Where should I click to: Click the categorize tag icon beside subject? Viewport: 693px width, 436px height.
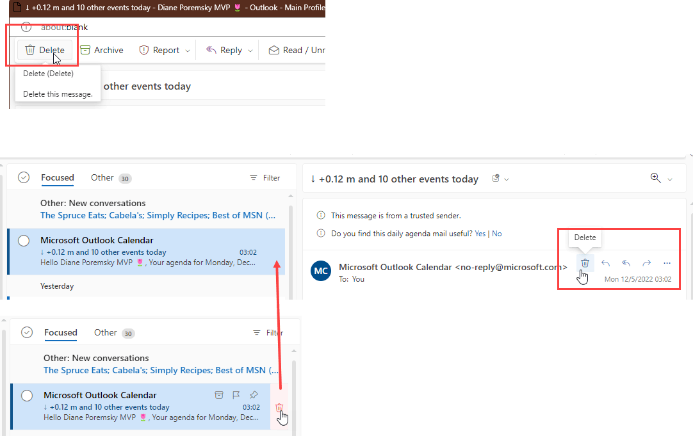click(496, 179)
